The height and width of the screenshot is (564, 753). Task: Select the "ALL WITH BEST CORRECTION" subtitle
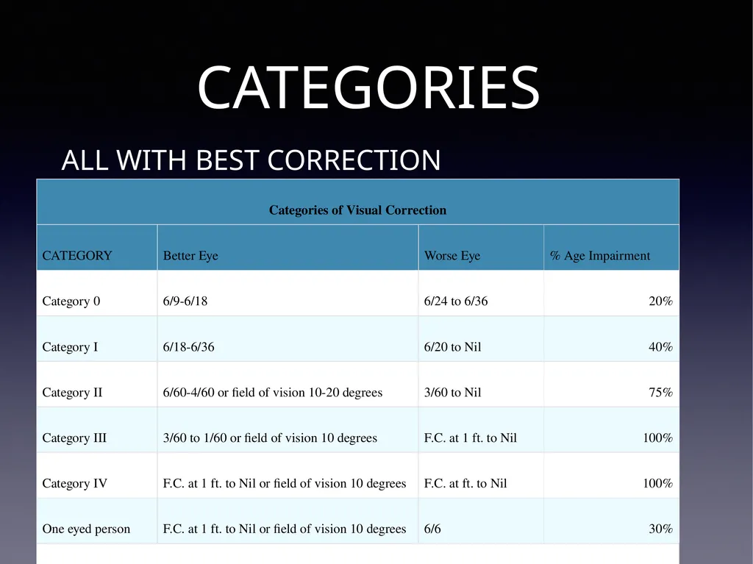(251, 160)
